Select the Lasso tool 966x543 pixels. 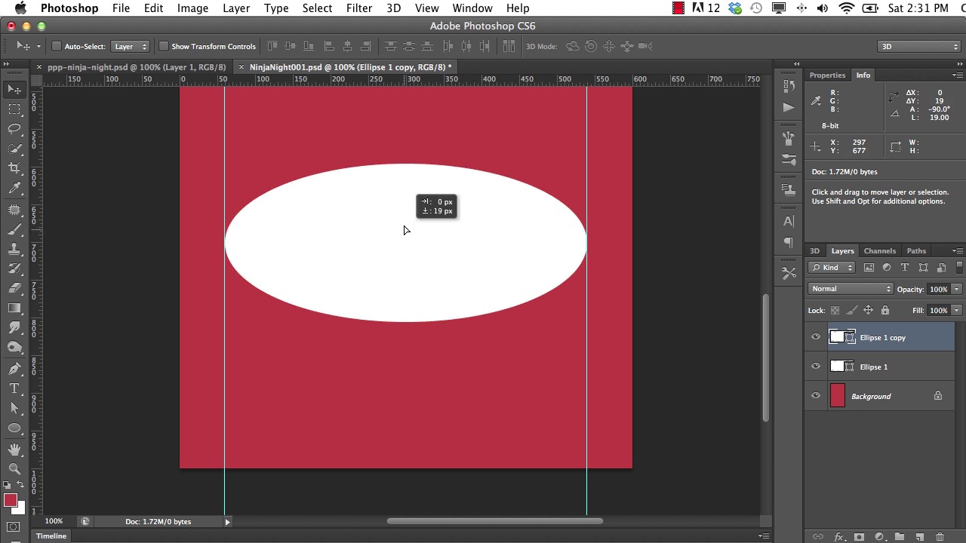(x=14, y=129)
